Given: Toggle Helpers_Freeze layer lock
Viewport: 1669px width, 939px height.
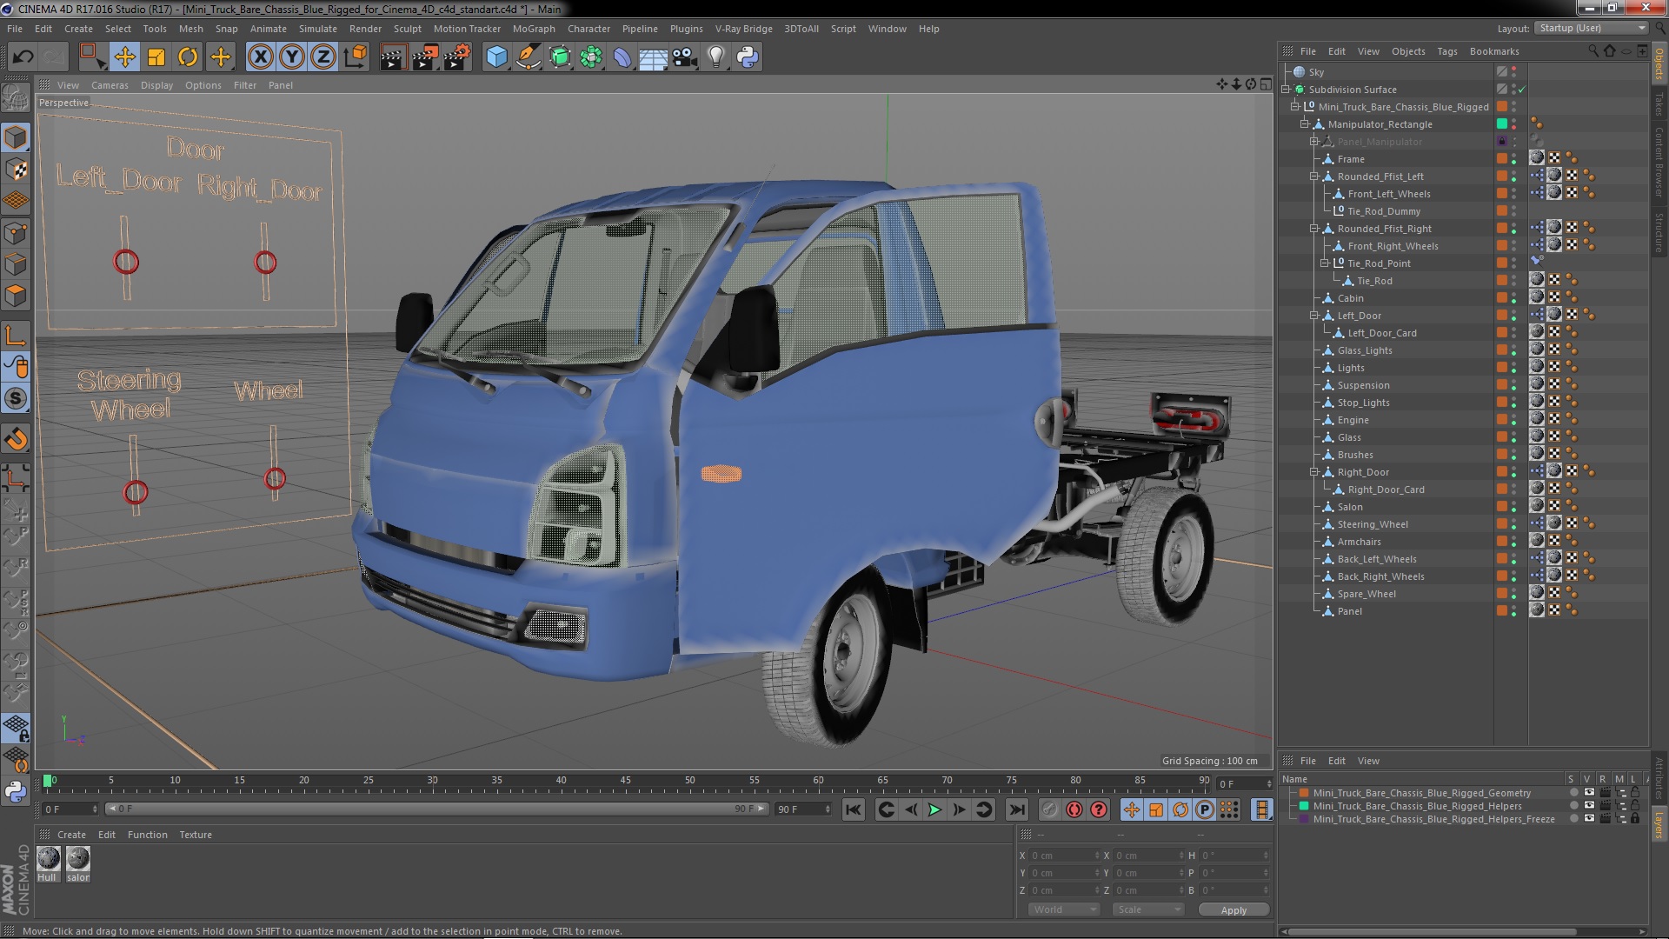Looking at the screenshot, I should tap(1635, 819).
